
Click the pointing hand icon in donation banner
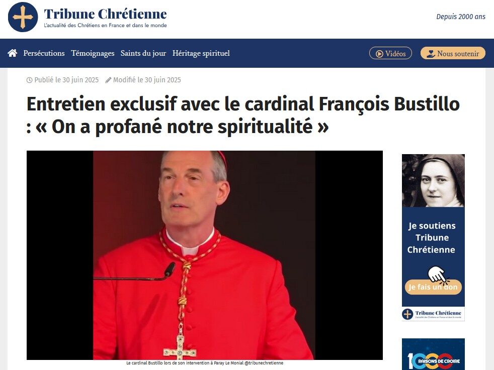click(438, 275)
